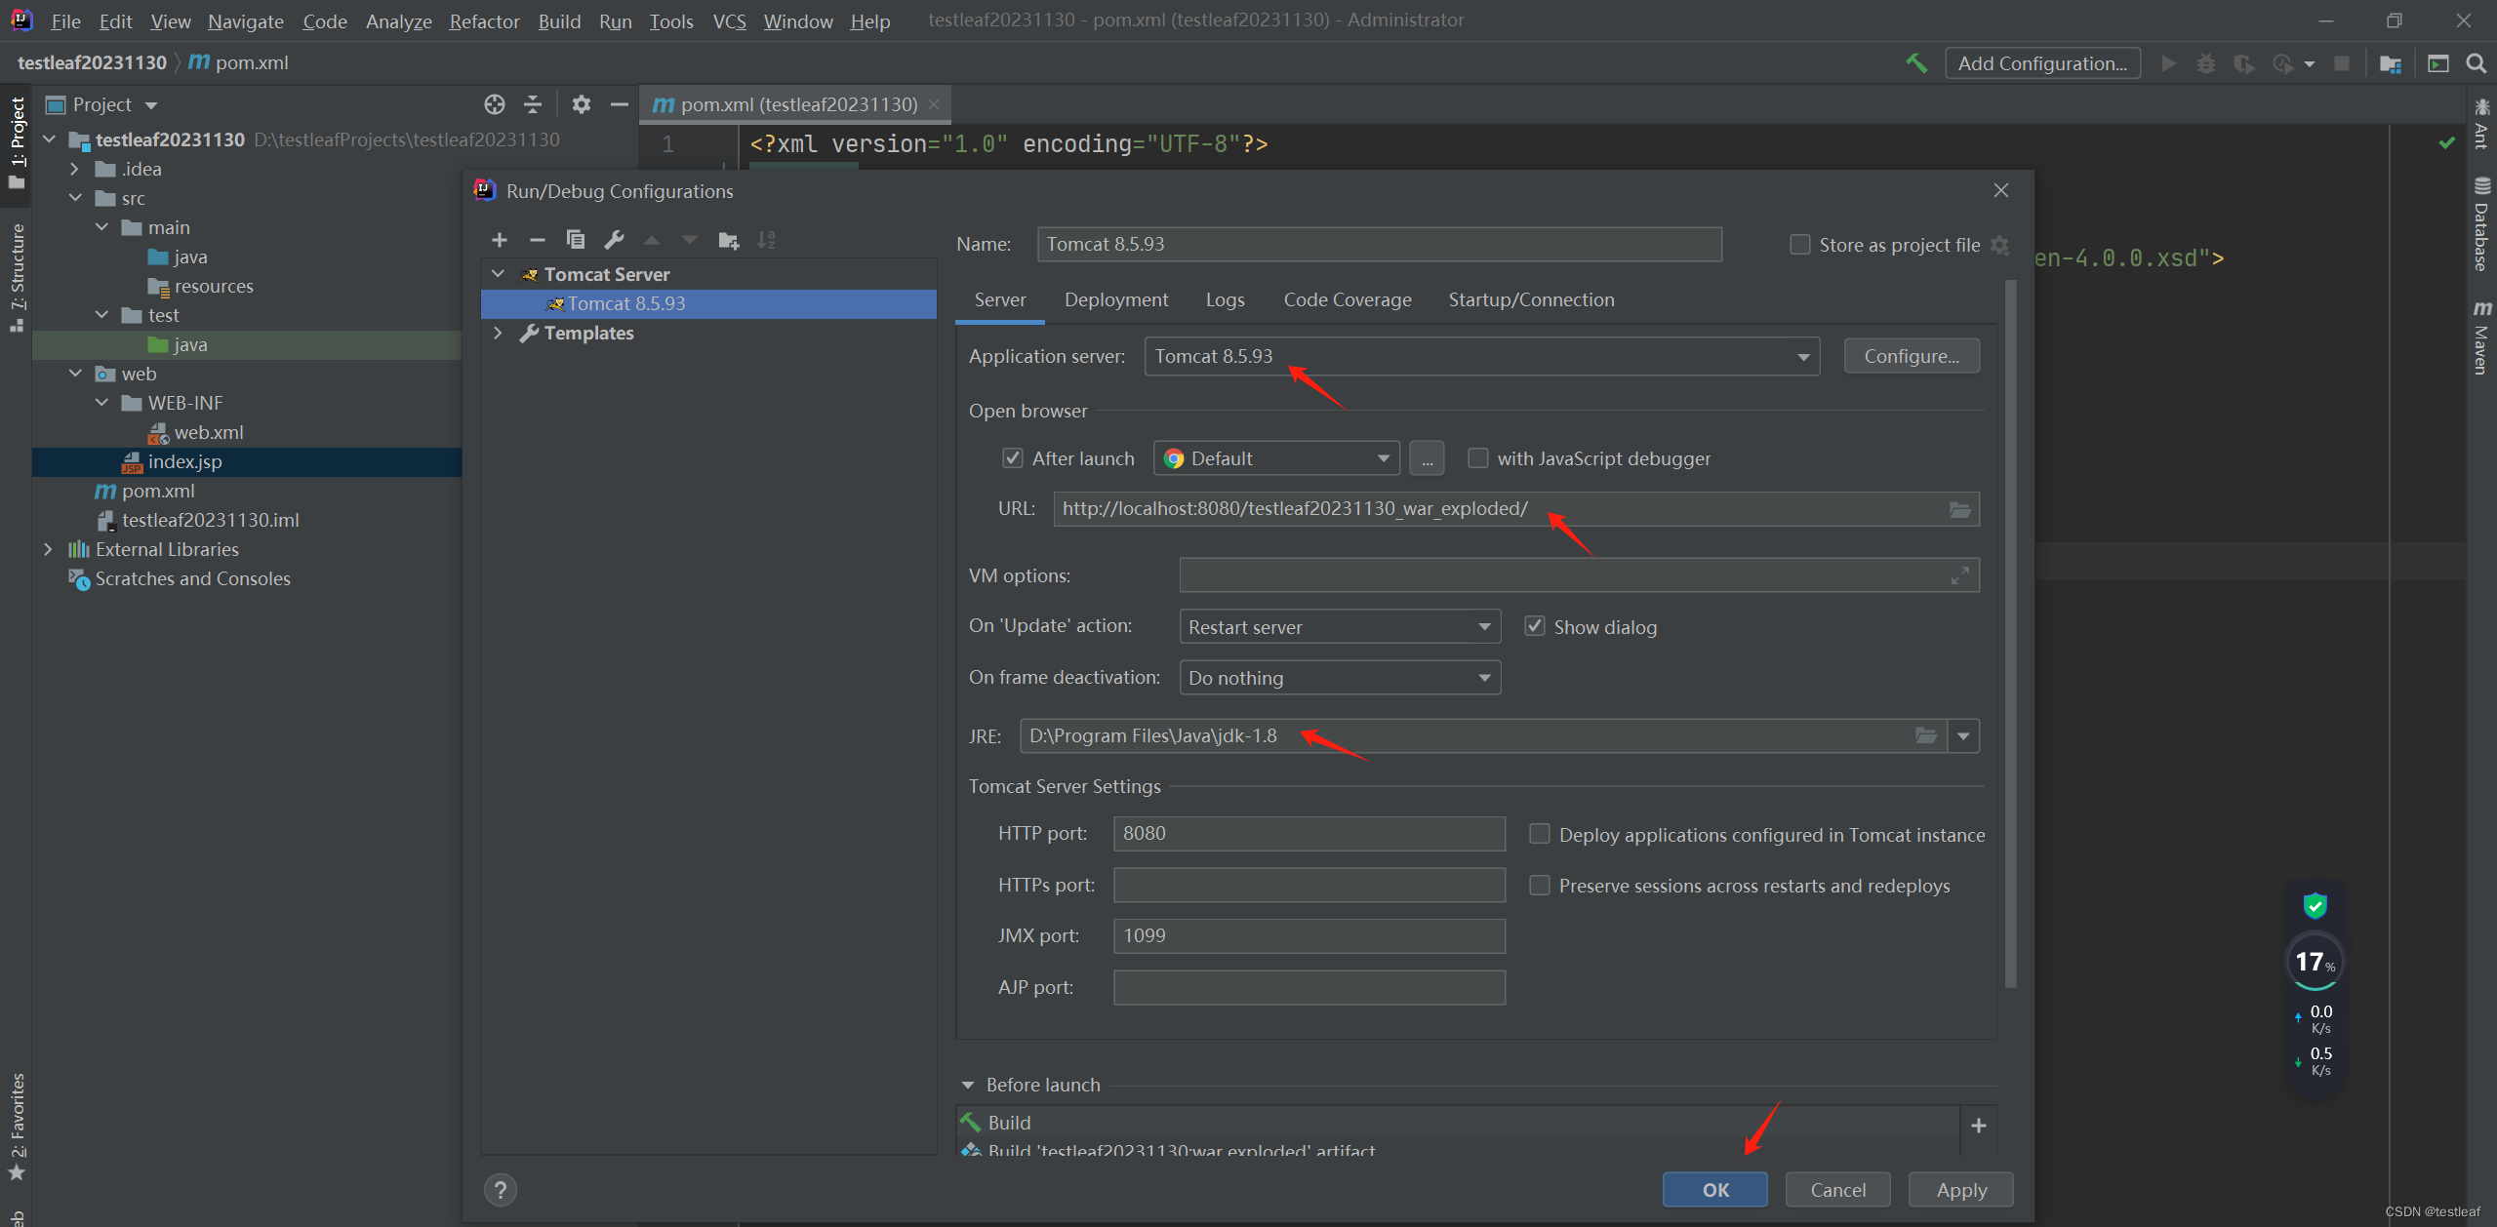Click the help question mark icon
This screenshot has height=1227, width=2497.
point(501,1190)
